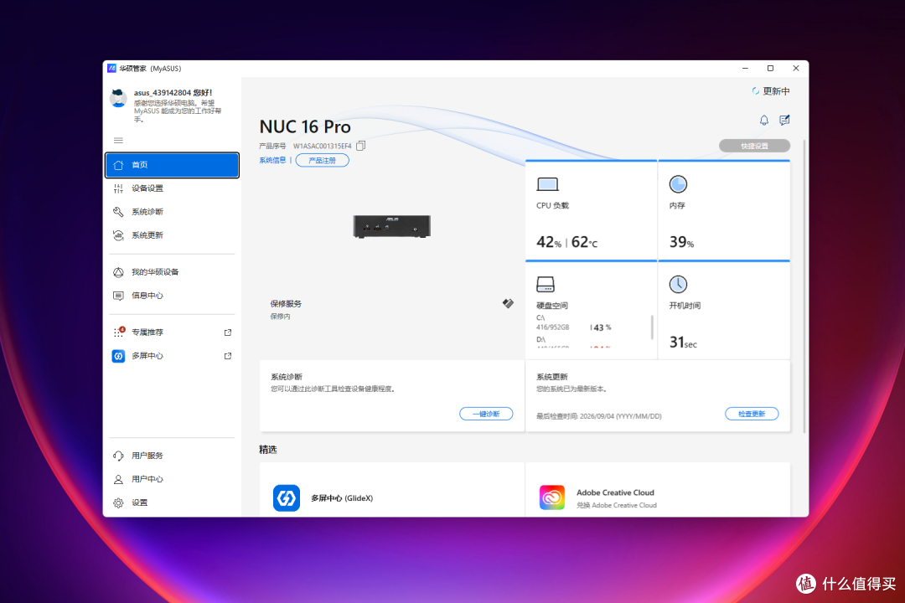905x603 pixels.
Task: Click the 保修服务 warranty text
Action: click(x=286, y=303)
